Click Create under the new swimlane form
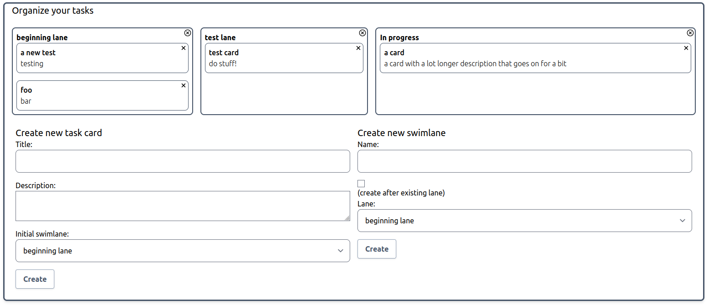Viewport: 709px width, 306px height. [377, 248]
